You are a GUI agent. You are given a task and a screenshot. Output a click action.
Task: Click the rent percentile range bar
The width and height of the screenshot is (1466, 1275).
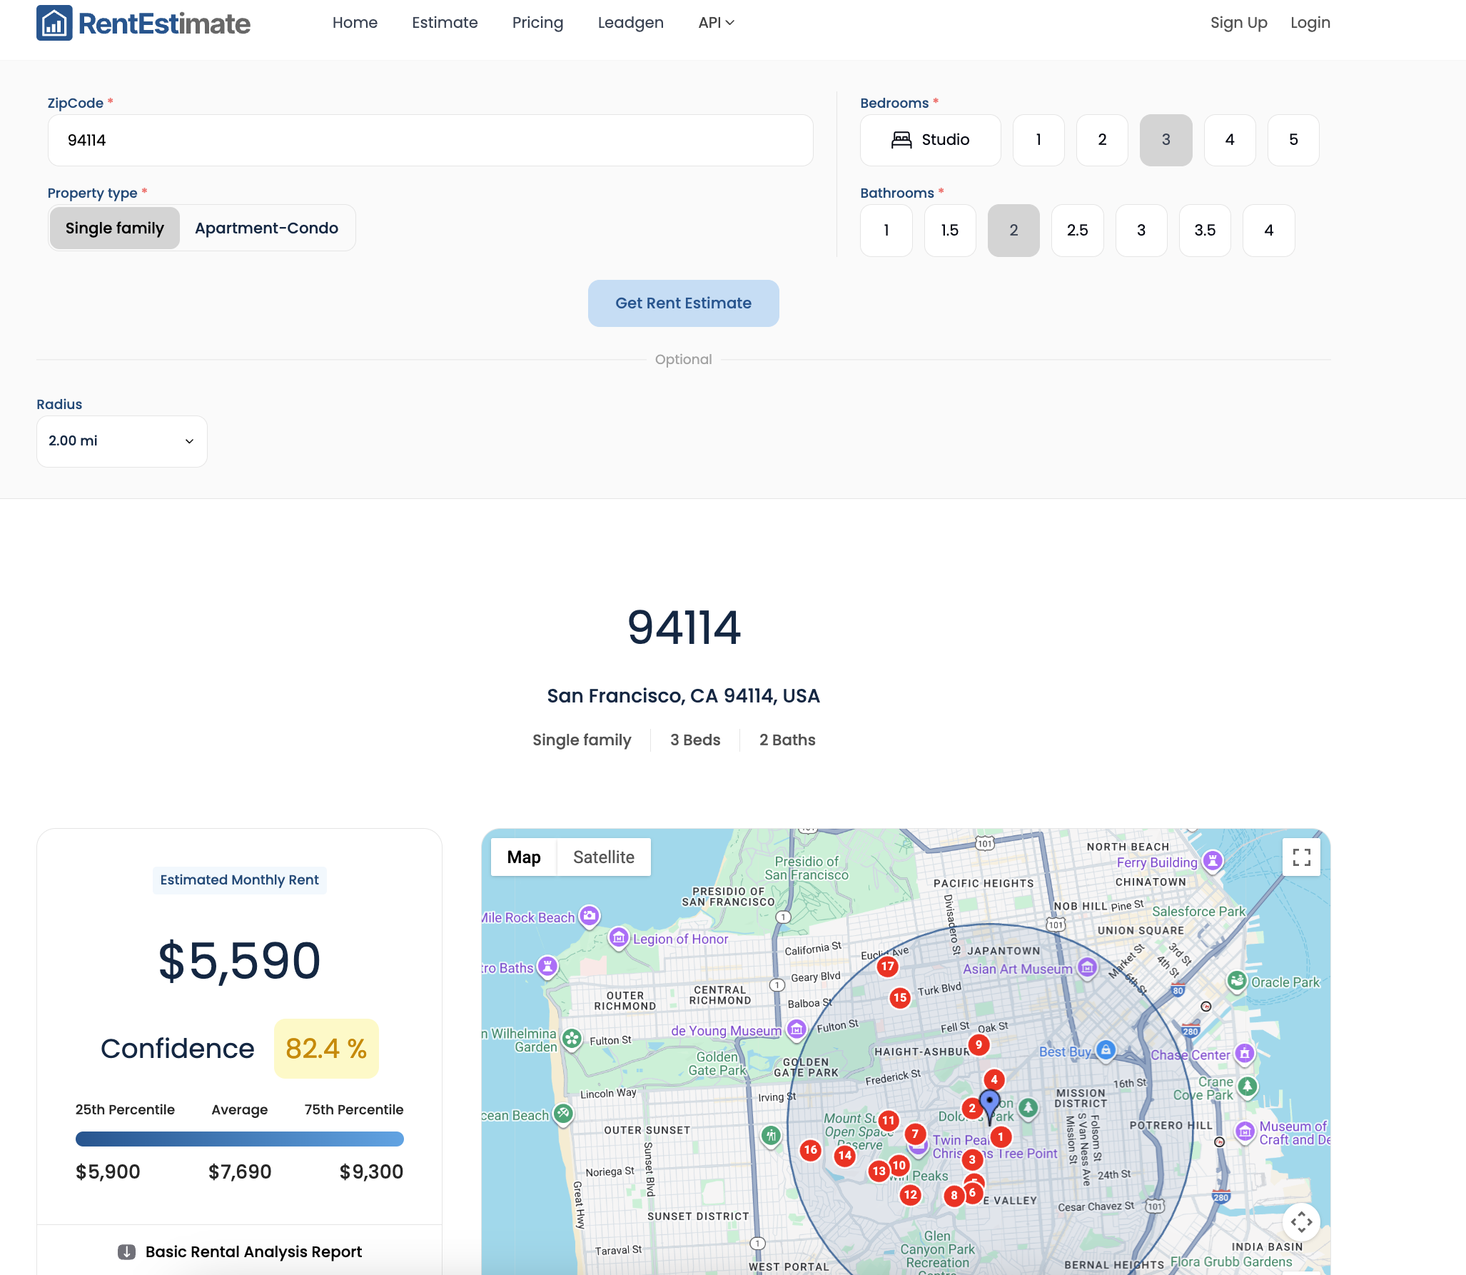pos(240,1139)
